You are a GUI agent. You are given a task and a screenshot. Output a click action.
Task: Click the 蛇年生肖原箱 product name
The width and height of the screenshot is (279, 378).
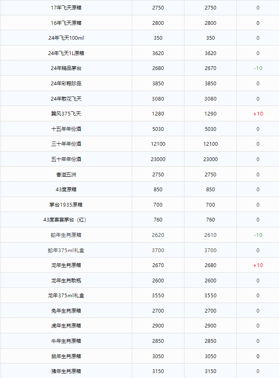66,235
